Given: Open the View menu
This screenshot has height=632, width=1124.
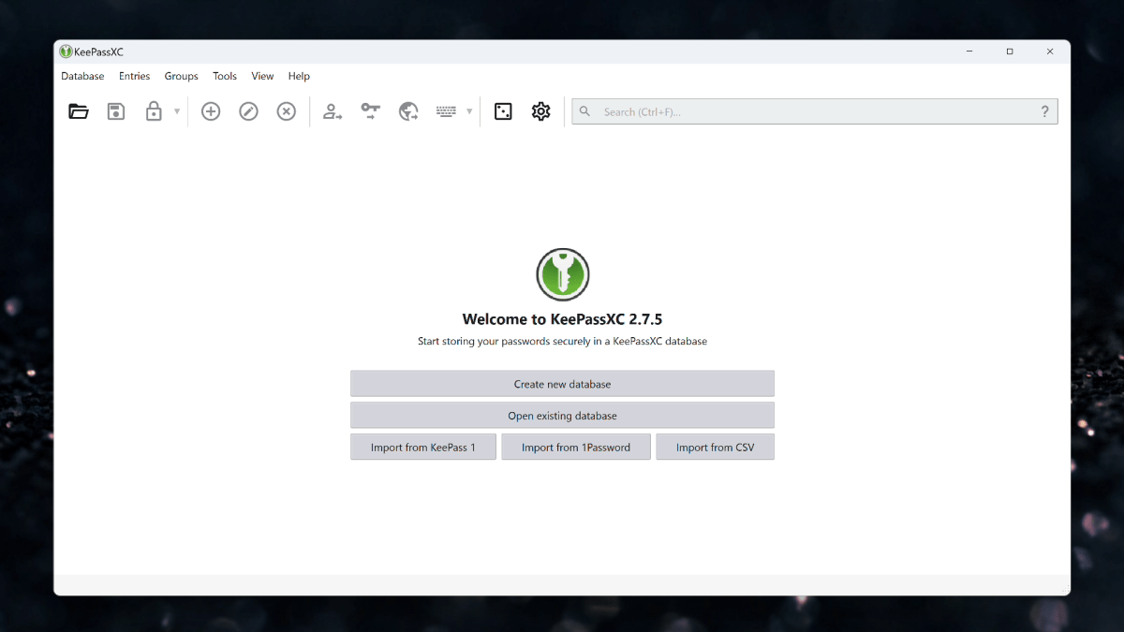Looking at the screenshot, I should click(x=262, y=76).
